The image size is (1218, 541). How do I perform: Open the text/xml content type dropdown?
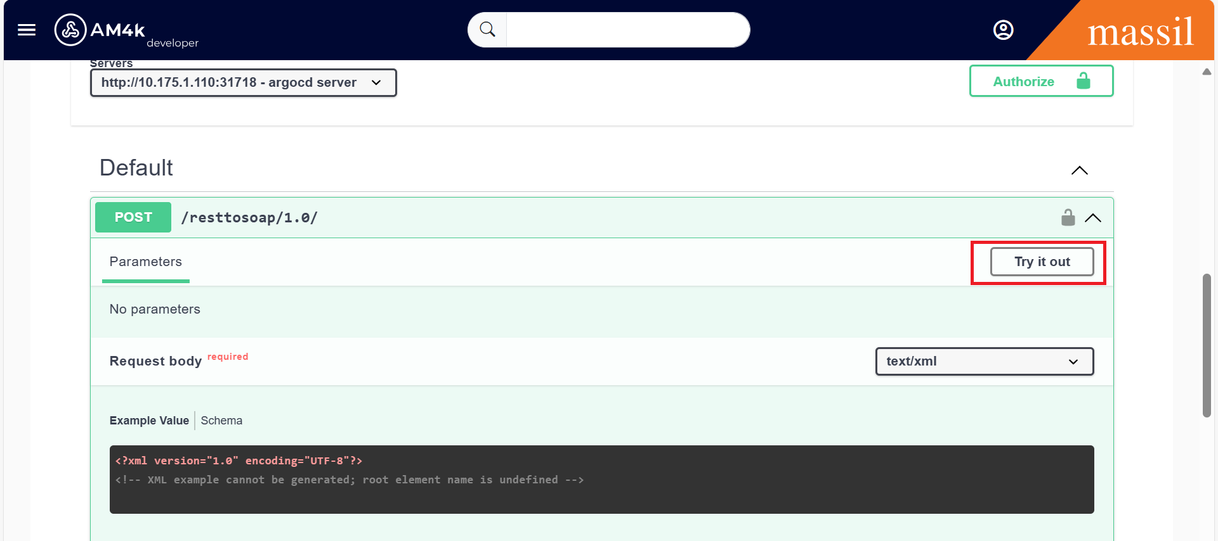point(984,361)
